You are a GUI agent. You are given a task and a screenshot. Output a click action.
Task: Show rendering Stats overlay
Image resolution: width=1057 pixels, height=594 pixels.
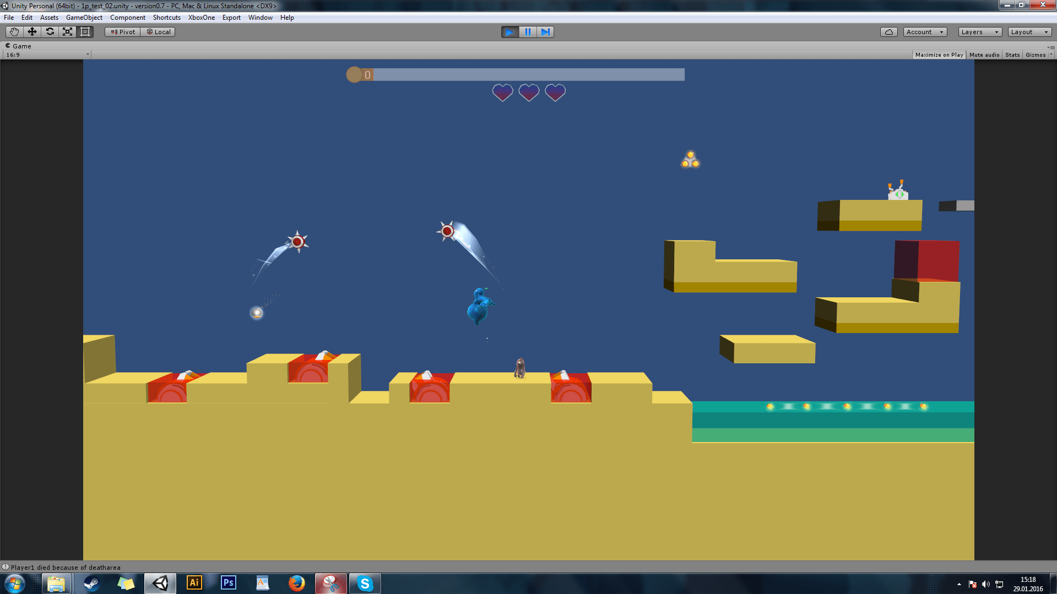point(1012,55)
